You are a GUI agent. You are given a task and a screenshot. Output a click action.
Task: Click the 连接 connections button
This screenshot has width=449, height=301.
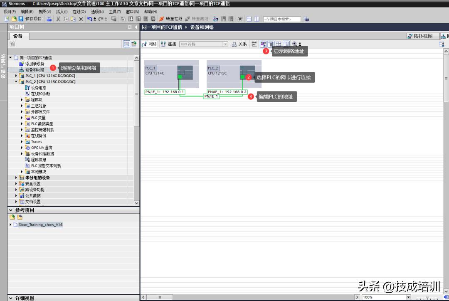click(x=169, y=44)
